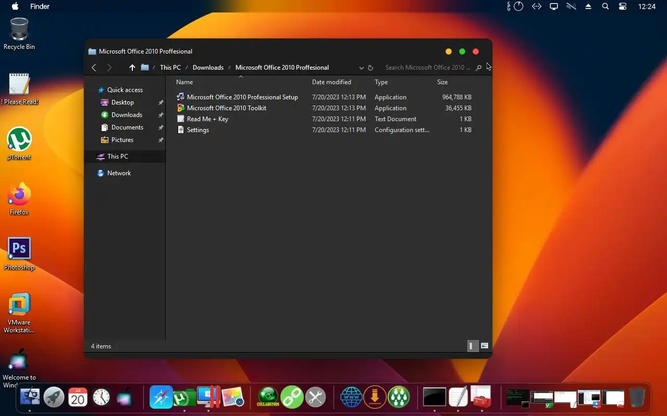Open the clock icon in the dock
This screenshot has height=416, width=667.
click(x=102, y=398)
